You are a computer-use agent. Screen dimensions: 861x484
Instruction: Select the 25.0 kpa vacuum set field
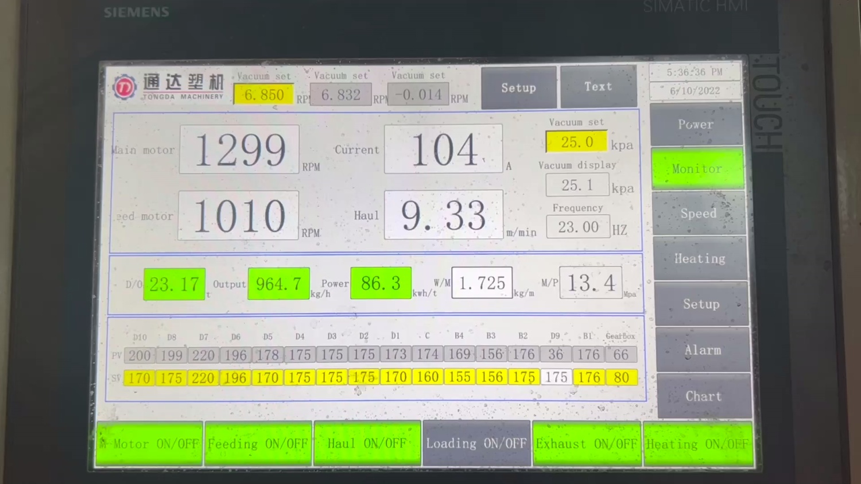click(576, 142)
